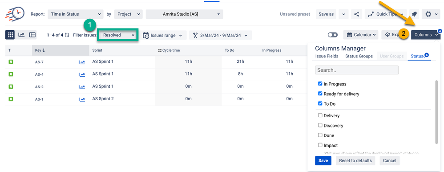Open the chart icon for AS-1
The height and width of the screenshot is (172, 444).
point(82,99)
